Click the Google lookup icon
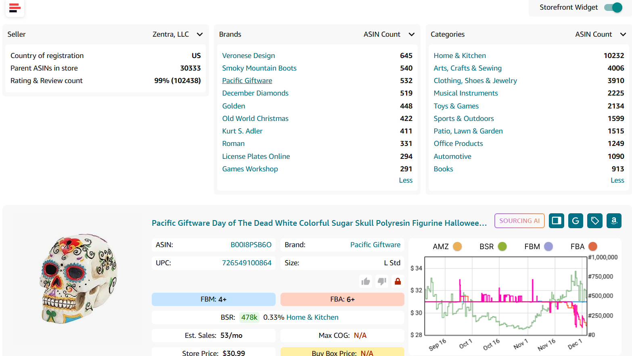This screenshot has height=356, width=632. (x=575, y=221)
